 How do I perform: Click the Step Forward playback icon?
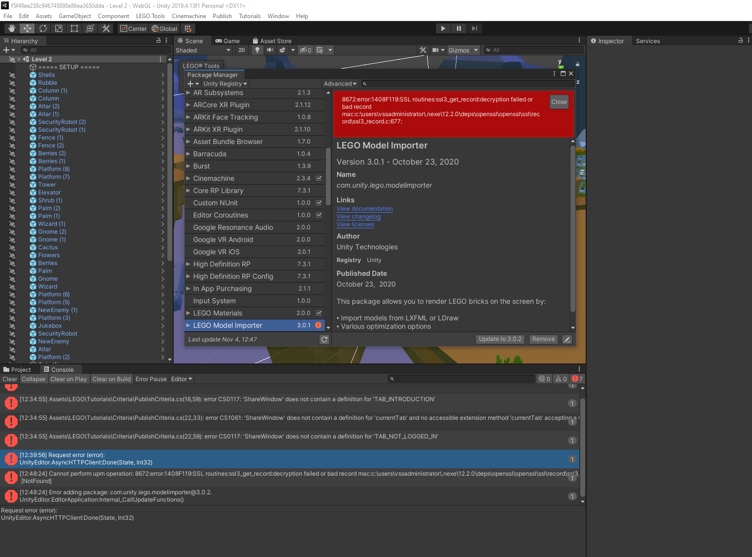474,28
